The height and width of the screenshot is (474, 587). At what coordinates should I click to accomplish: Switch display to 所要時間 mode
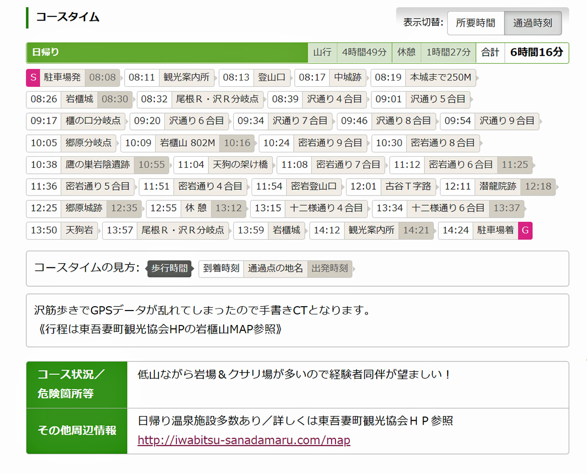pos(475,23)
